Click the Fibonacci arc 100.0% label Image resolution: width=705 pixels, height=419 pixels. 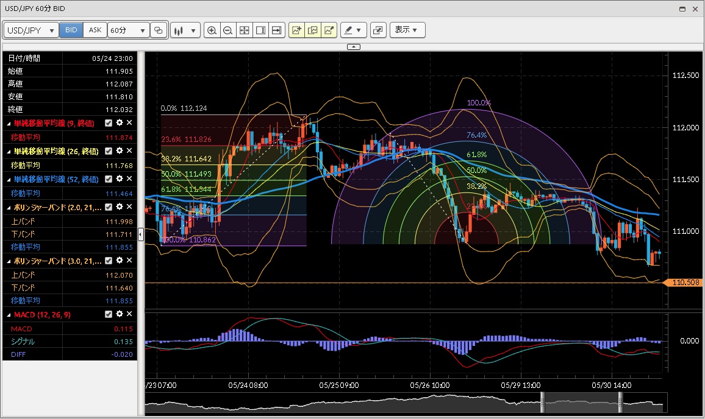[x=479, y=103]
